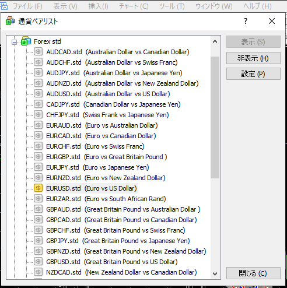Collapse the Forex std tree group
Screen dimensions: 287x288
click(x=14, y=42)
